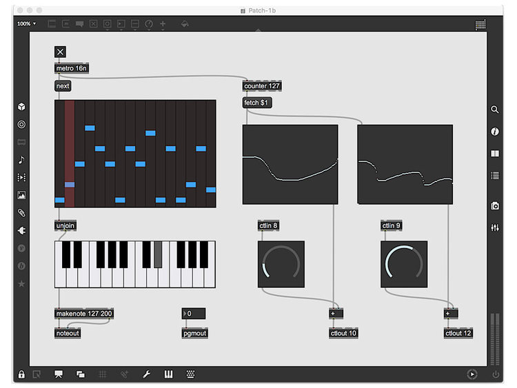Screen dimensions: 517x388
Task: Click the paint bucket format icon
Action: (x=184, y=24)
